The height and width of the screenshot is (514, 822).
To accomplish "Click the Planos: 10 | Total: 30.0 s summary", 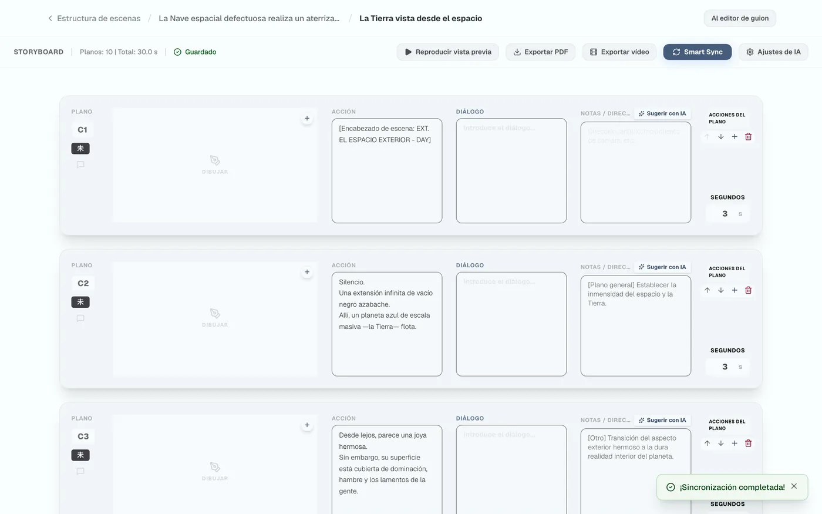I will coord(119,52).
